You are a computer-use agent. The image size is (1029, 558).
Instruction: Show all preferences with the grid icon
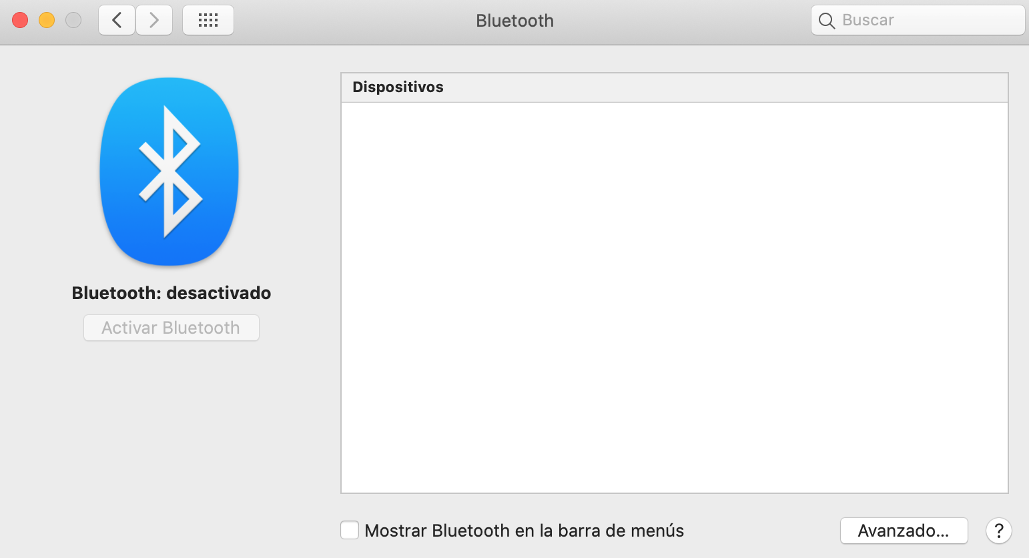coord(208,20)
